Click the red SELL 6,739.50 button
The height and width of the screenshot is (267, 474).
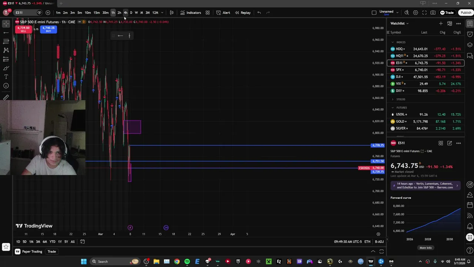pyautogui.click(x=23, y=29)
